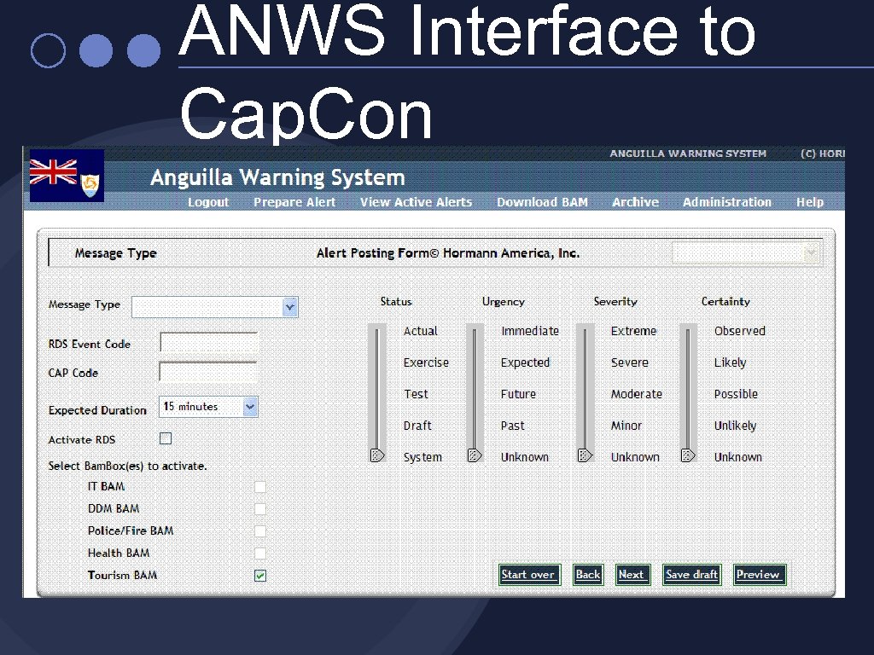Select the Immediate urgency label
The image size is (874, 655).
(529, 331)
